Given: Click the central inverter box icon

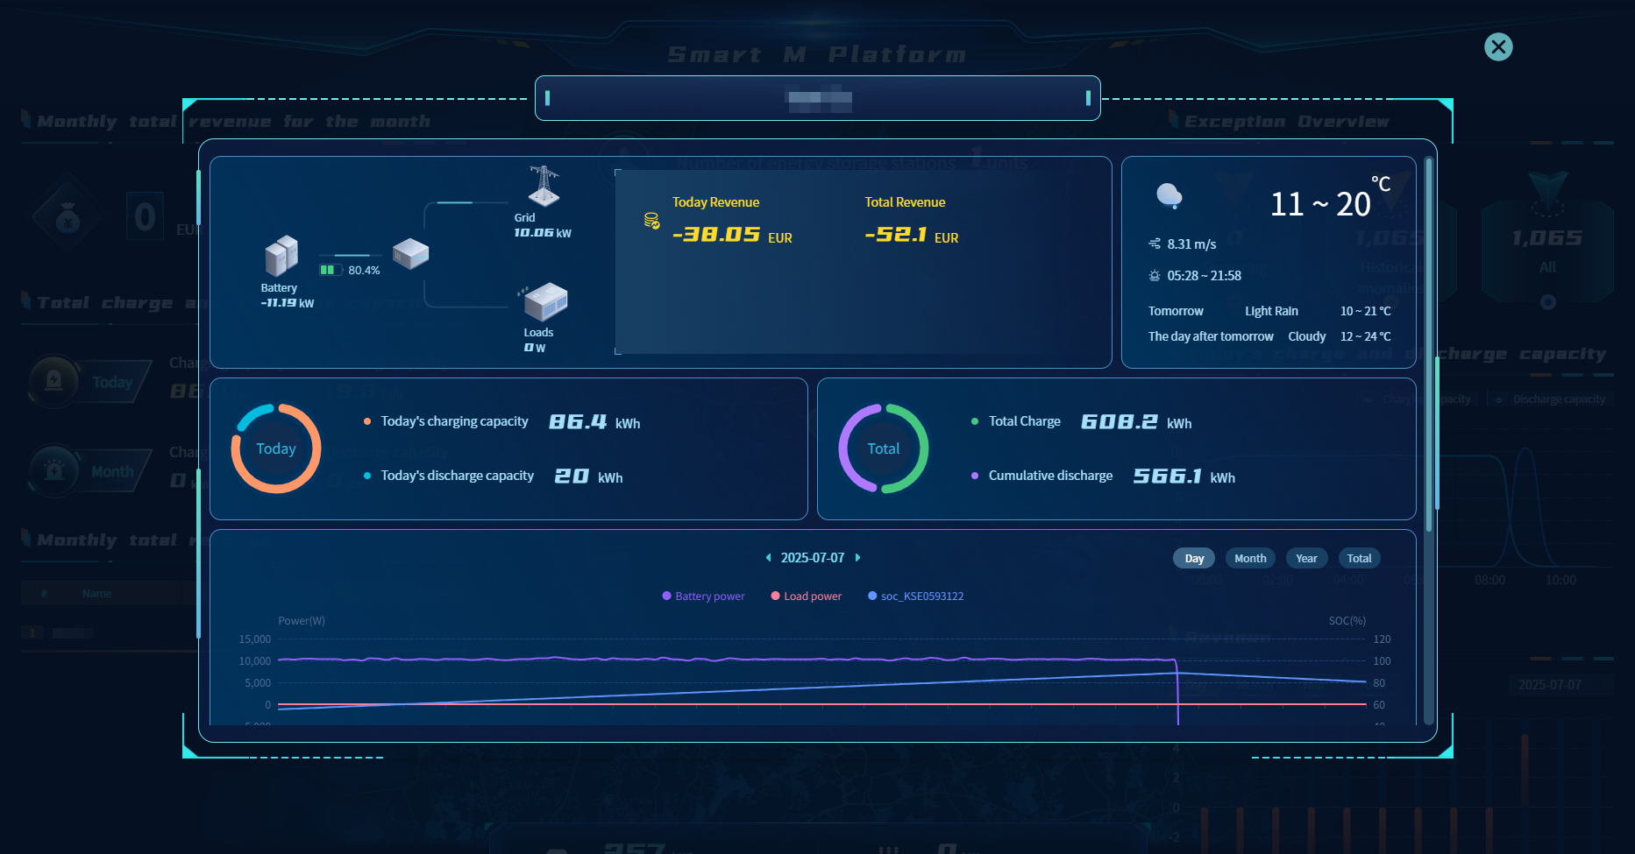Looking at the screenshot, I should (410, 254).
